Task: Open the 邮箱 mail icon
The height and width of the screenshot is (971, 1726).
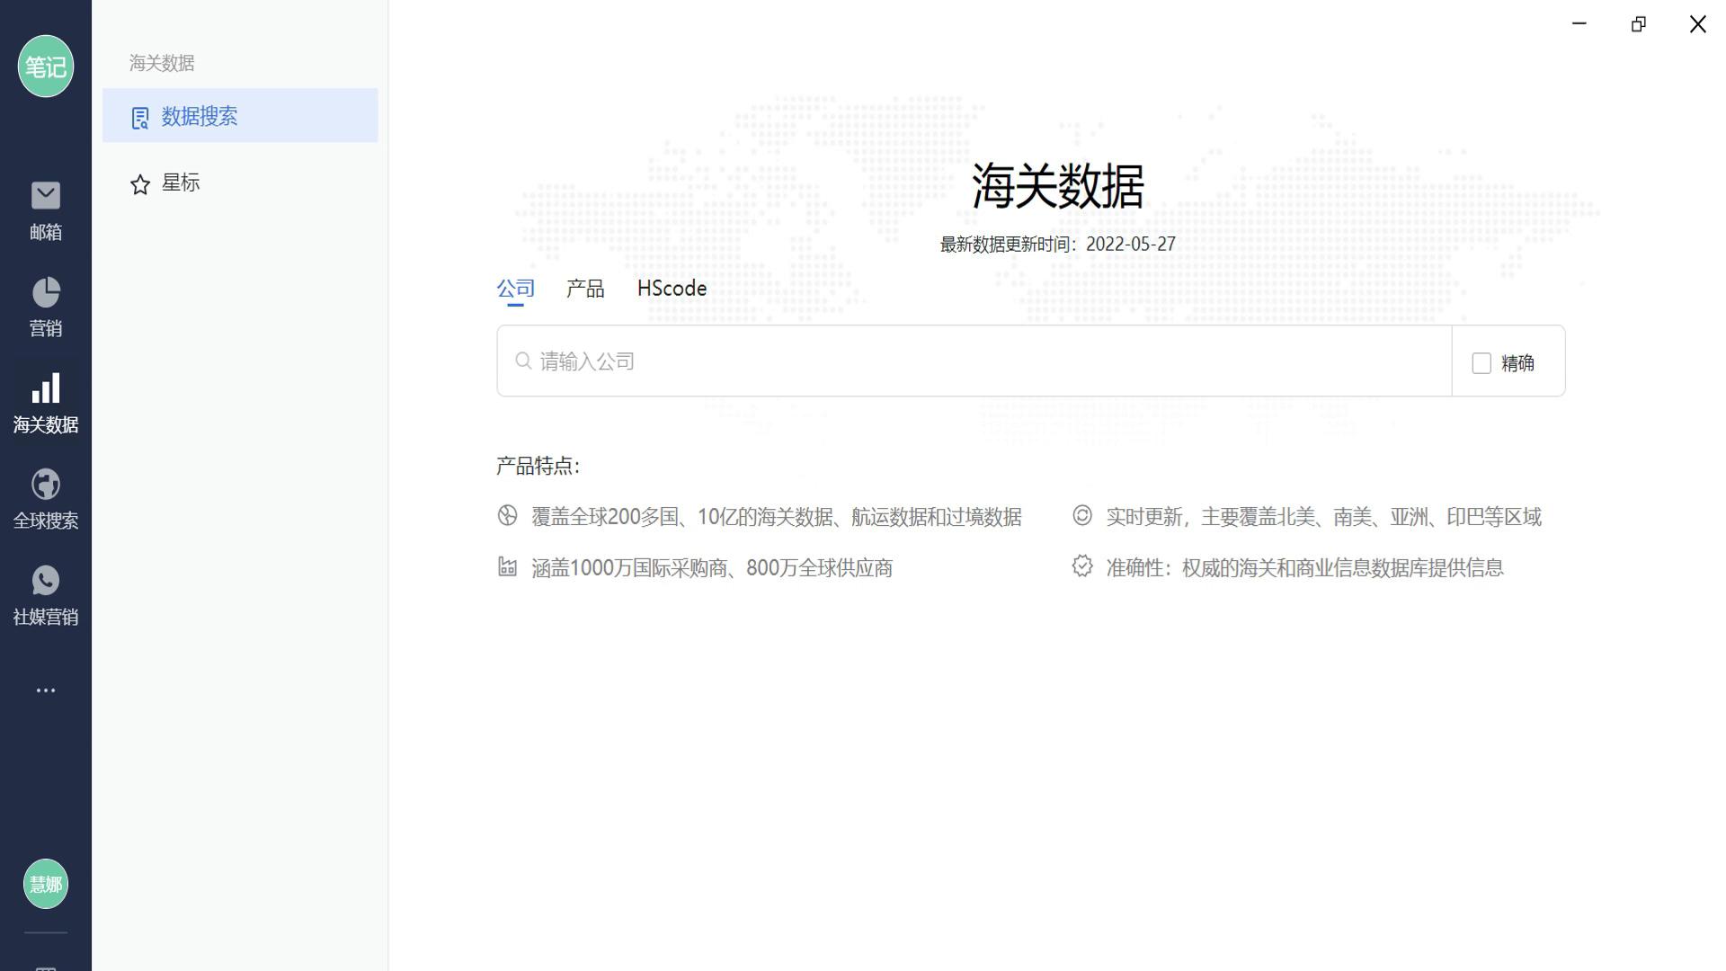Action: tap(45, 197)
